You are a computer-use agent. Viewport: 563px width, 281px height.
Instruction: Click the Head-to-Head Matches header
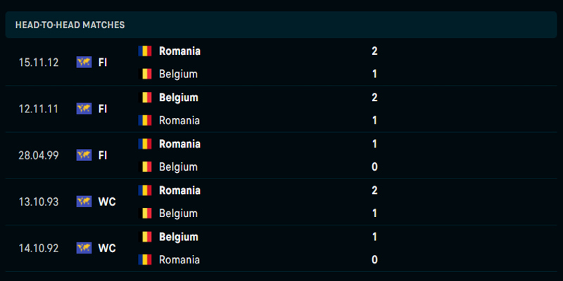click(70, 25)
